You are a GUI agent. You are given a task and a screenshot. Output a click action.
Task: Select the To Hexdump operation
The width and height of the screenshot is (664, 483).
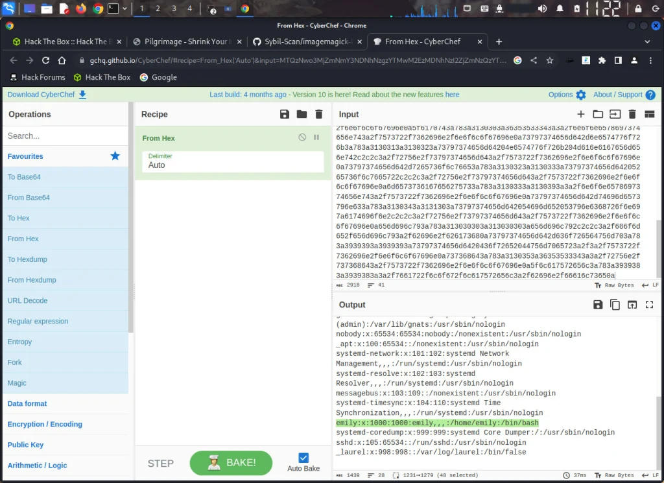(65, 259)
